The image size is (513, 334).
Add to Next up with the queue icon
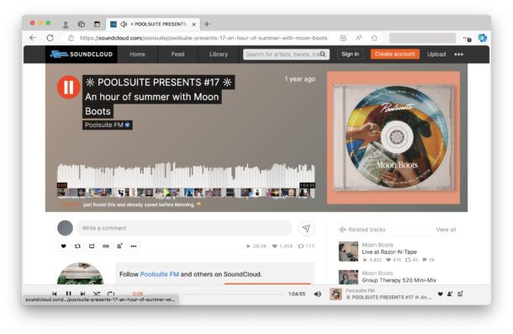pyautogui.click(x=119, y=247)
